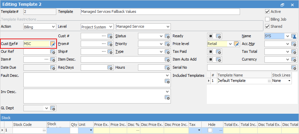Screen dimensions: 299x134
Task: Select Default Template row in Included Templates
Action: coord(249,81)
